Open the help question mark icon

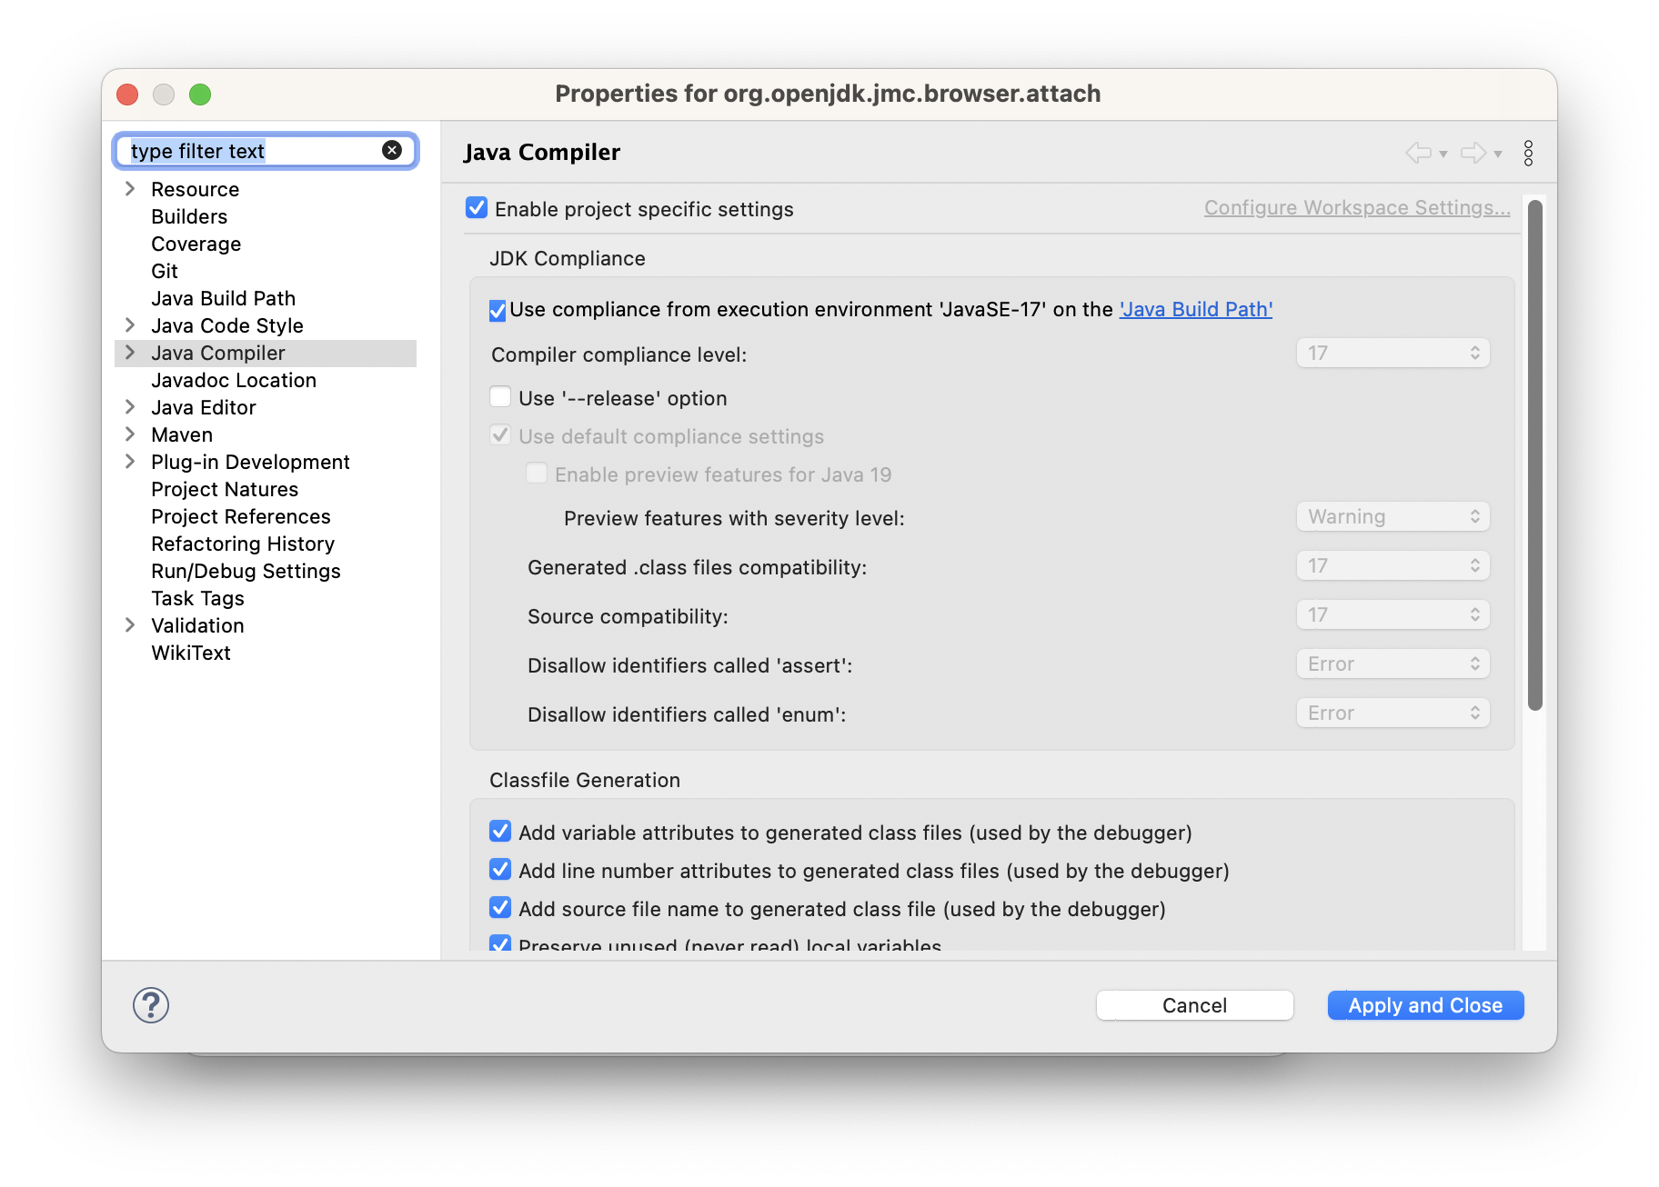tap(151, 1005)
